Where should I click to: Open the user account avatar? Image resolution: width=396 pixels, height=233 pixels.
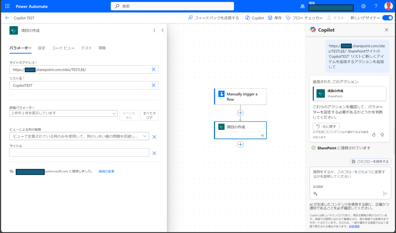[x=388, y=6]
